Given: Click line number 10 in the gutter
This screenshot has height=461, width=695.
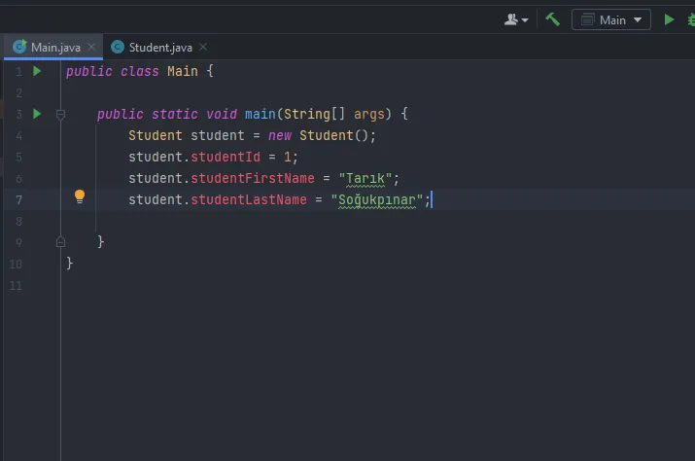Looking at the screenshot, I should point(16,264).
